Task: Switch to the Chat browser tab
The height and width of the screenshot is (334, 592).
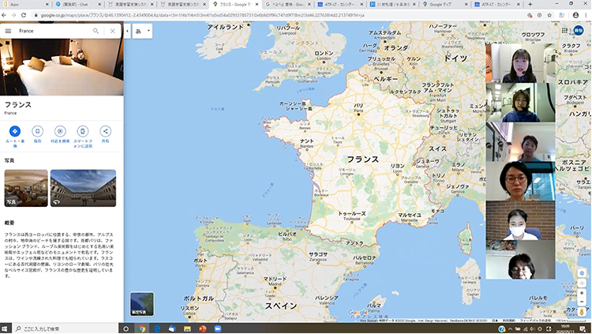Action: pyautogui.click(x=77, y=5)
